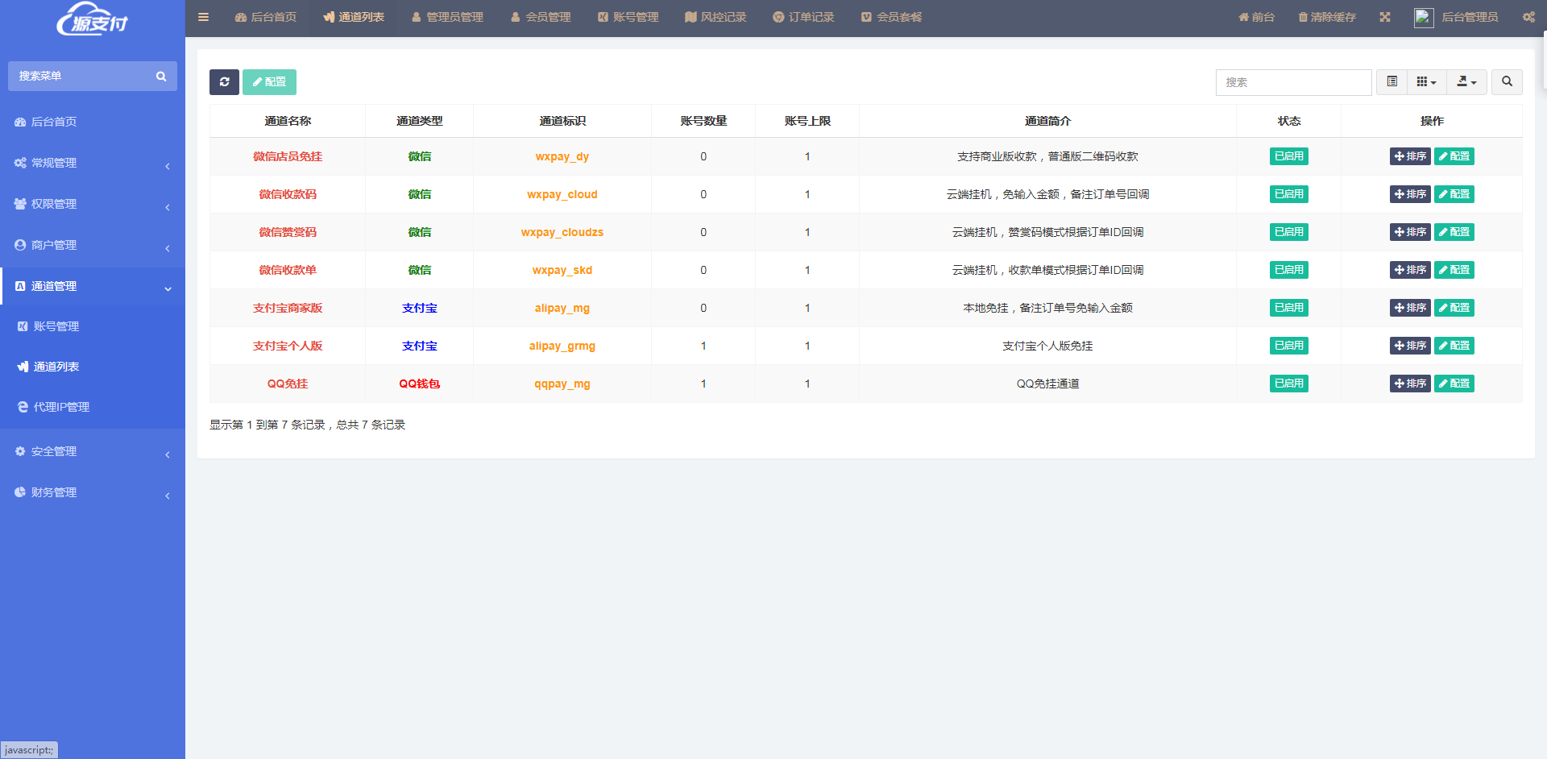Click 排序 button for 微信收款单 row
This screenshot has width=1547, height=759.
tap(1410, 270)
